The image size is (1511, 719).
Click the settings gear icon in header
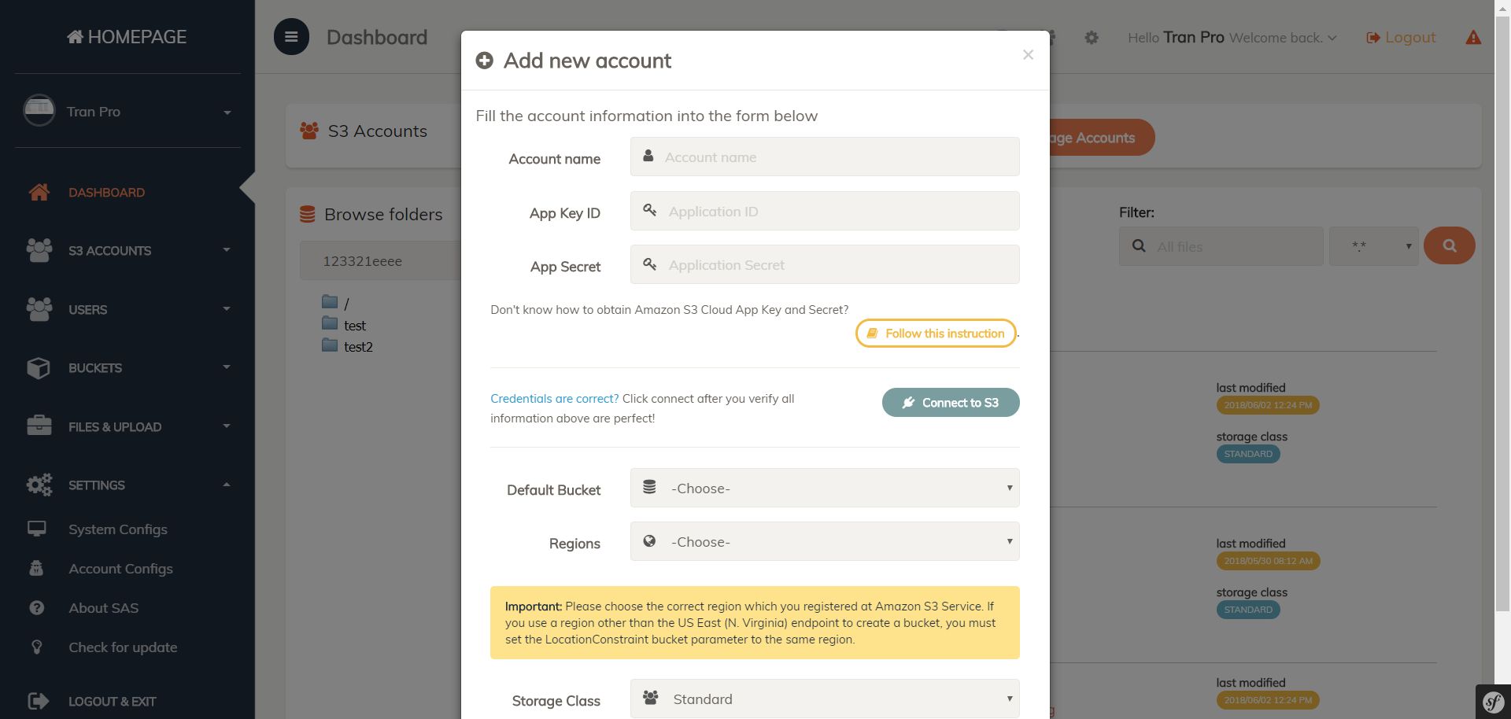click(1092, 38)
